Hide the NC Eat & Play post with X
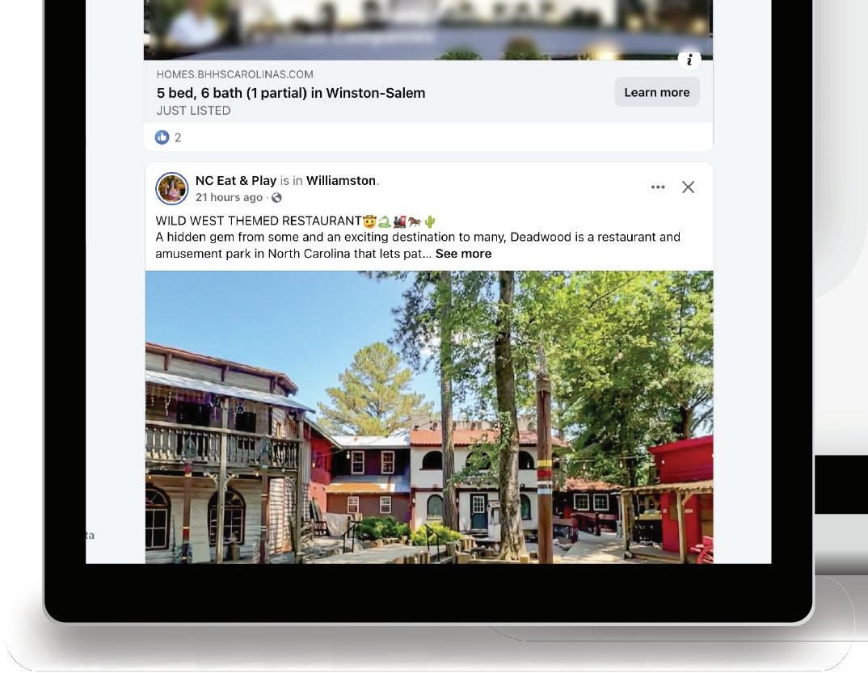This screenshot has width=868, height=673. [x=688, y=187]
